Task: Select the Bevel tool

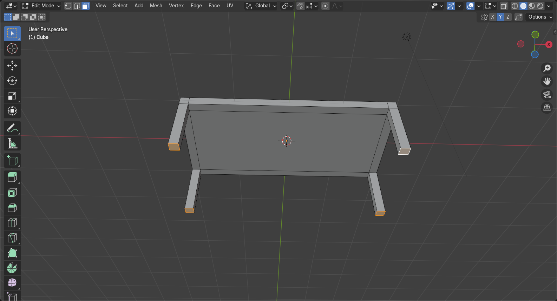Action: (12, 208)
